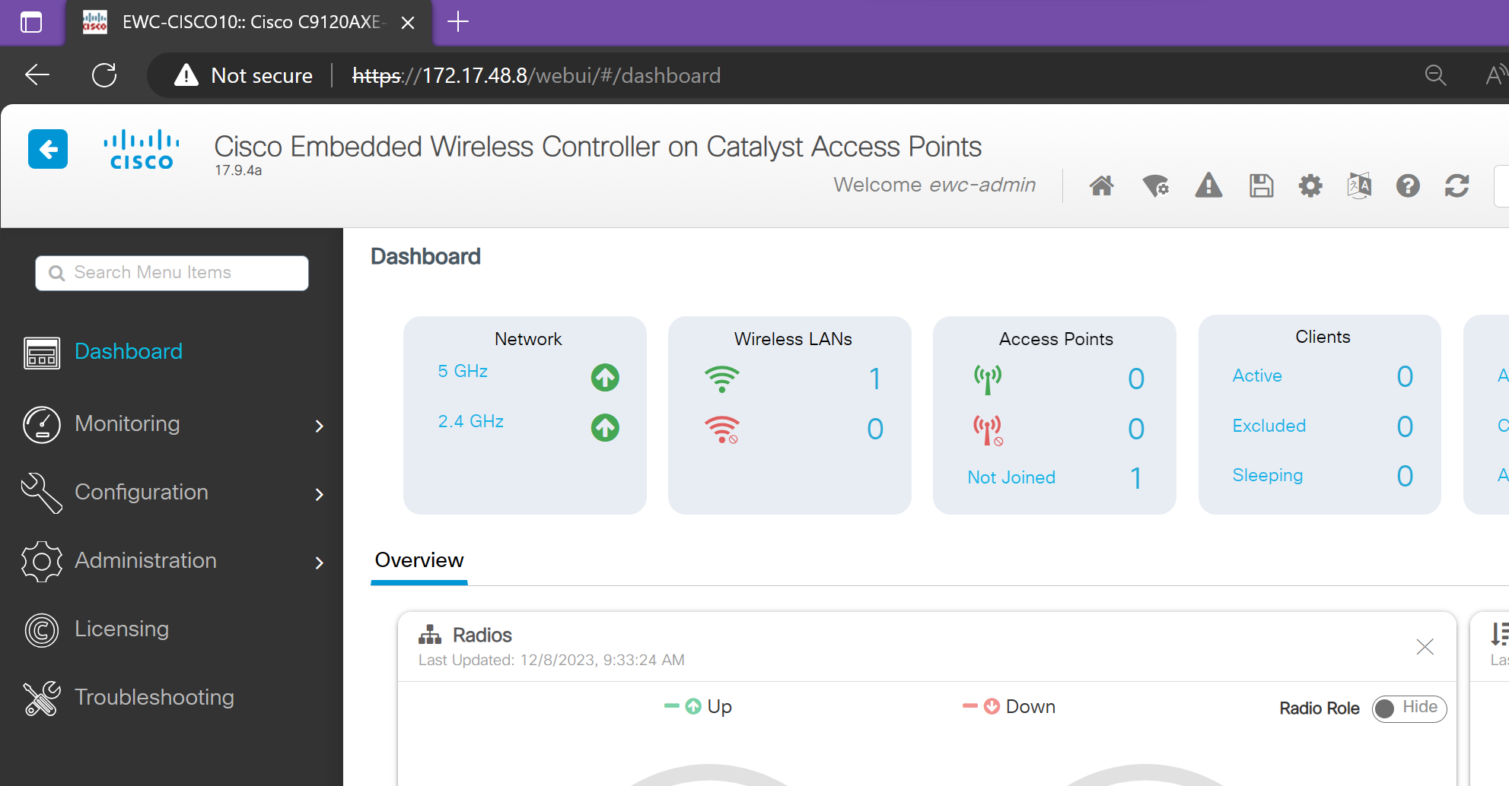The image size is (1509, 786).
Task: Click the browser zoom magnifier icon
Action: pyautogui.click(x=1435, y=74)
